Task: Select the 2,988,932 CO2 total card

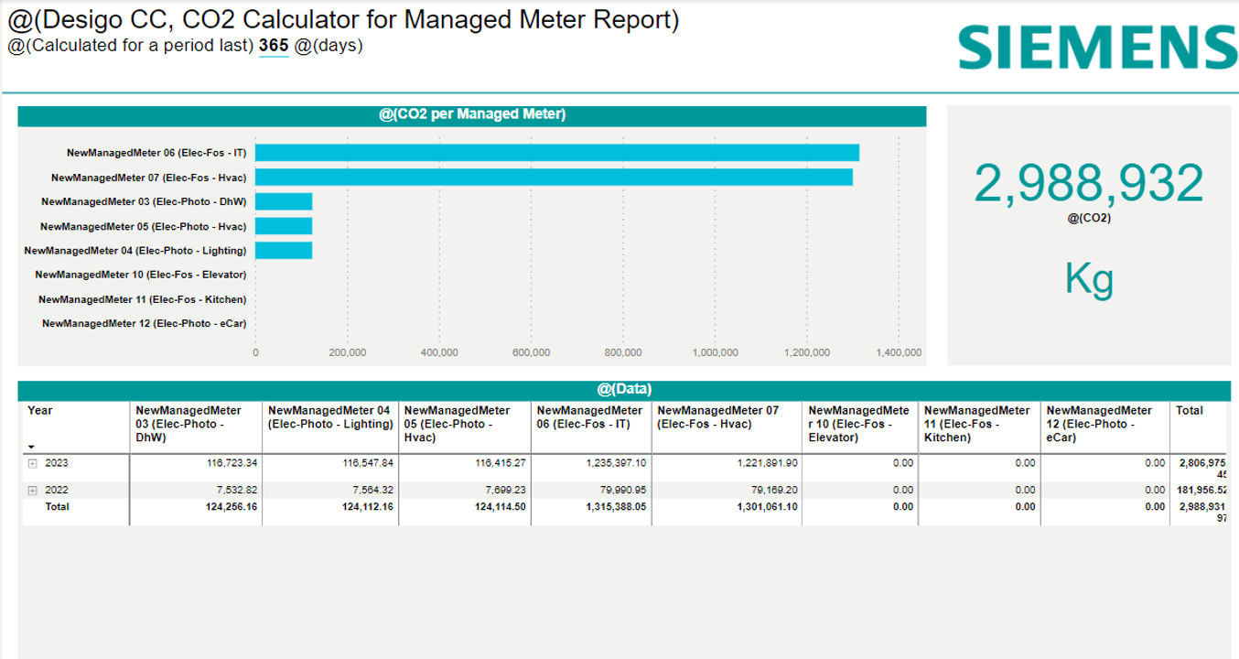Action: [1088, 183]
